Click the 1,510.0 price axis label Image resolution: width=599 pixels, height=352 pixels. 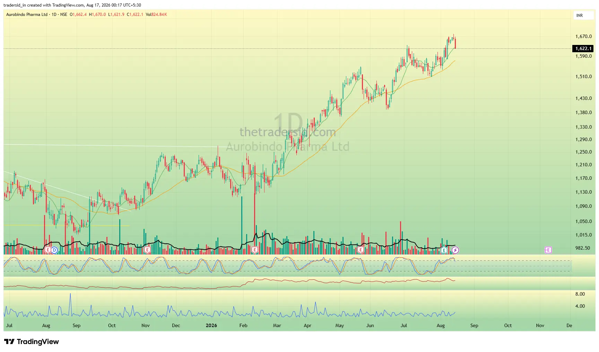[x=583, y=76]
